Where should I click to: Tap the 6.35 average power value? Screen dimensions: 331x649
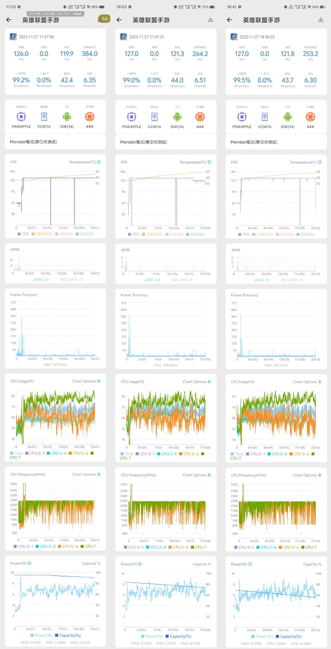90,80
